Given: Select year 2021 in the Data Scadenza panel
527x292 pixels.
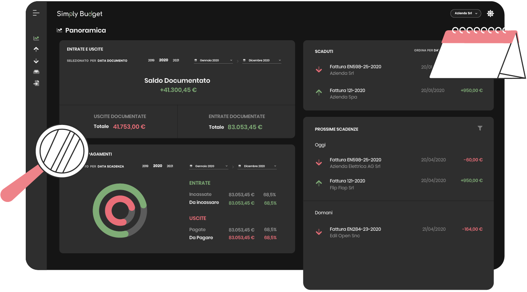Looking at the screenshot, I should [170, 166].
